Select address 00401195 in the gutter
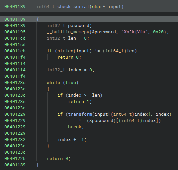178x170 pixels. tap(15, 32)
